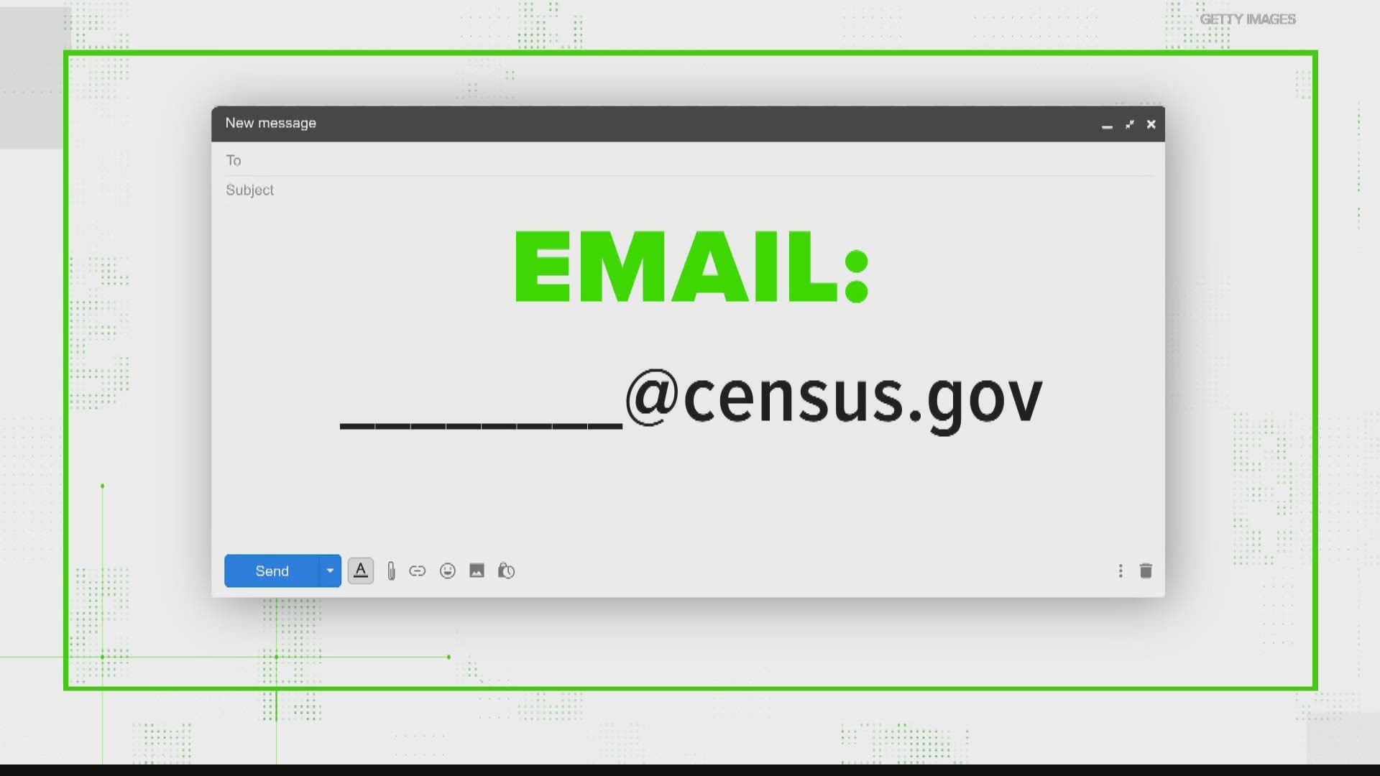The height and width of the screenshot is (776, 1380).
Task: Click the delete trash icon
Action: [x=1146, y=571]
